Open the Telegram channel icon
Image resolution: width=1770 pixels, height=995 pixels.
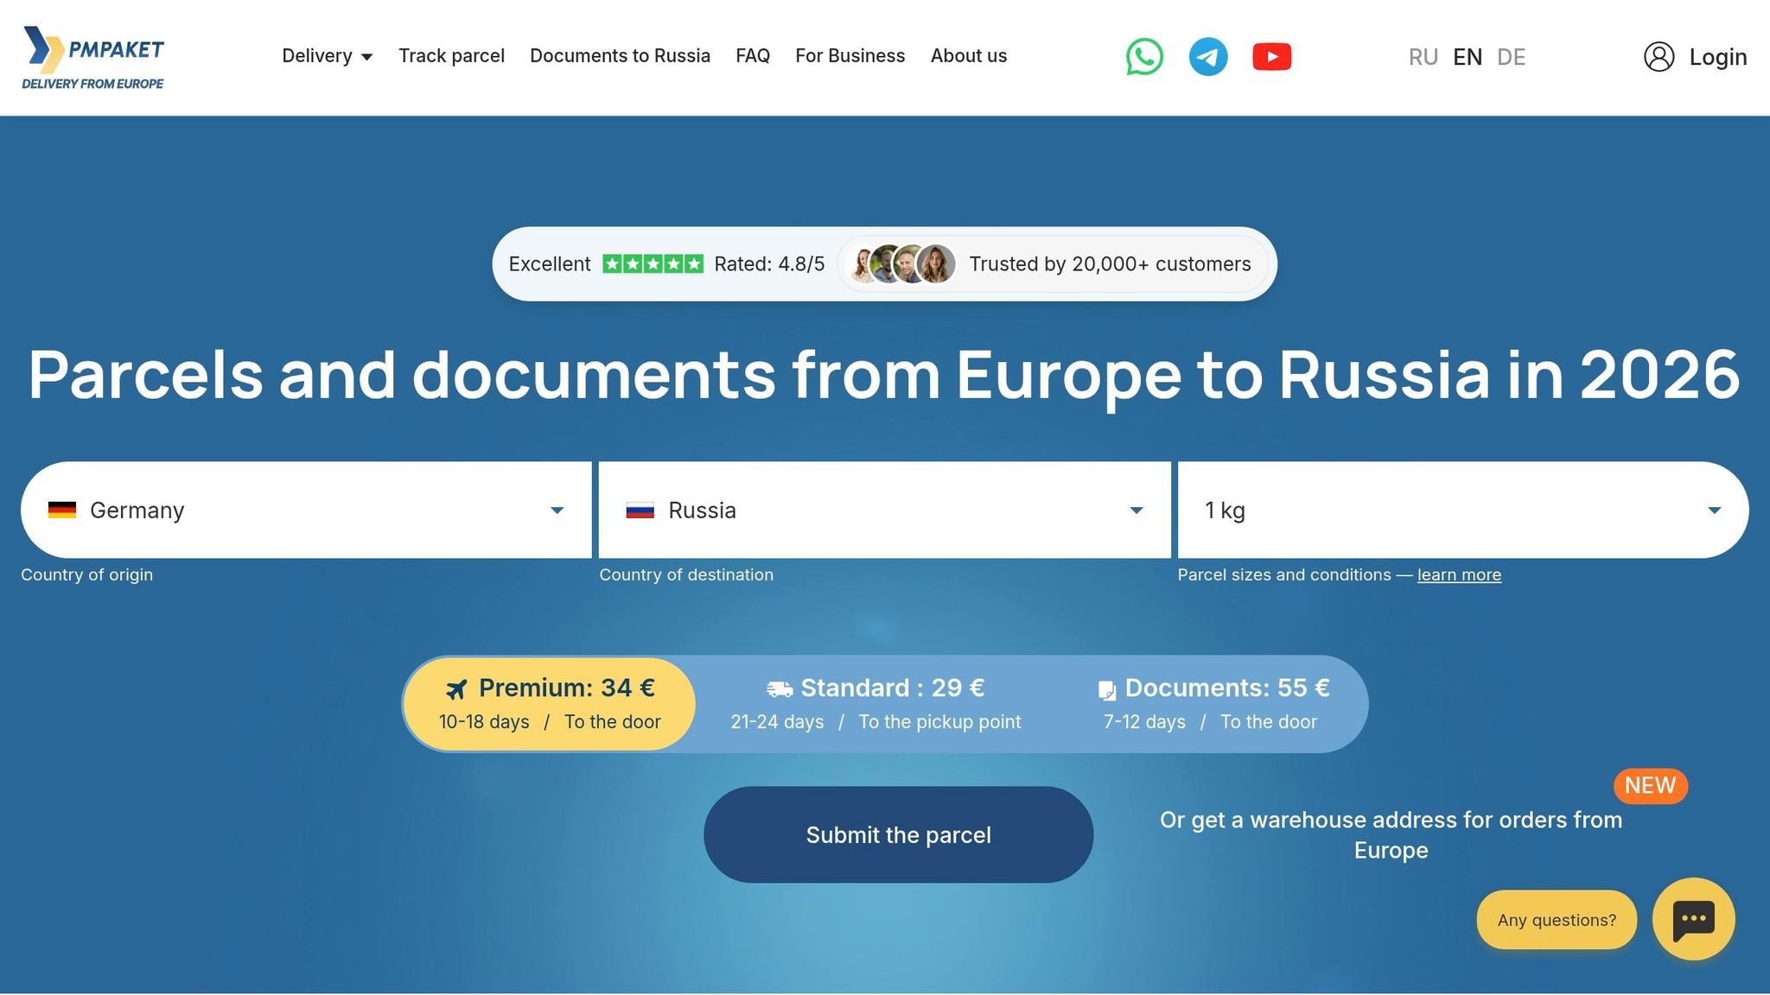pyautogui.click(x=1208, y=57)
